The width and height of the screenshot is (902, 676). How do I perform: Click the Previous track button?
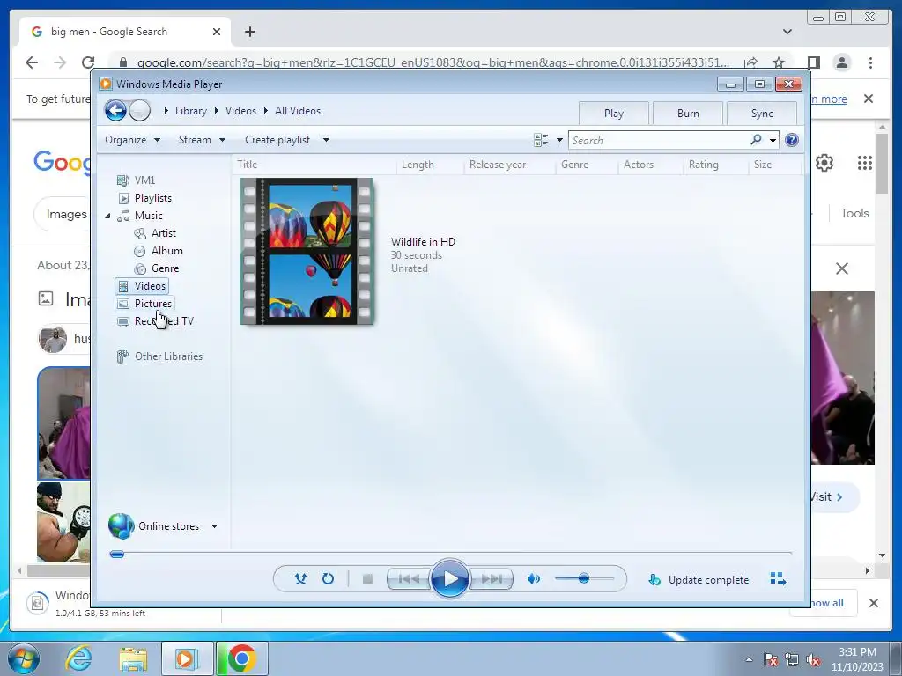(x=409, y=579)
